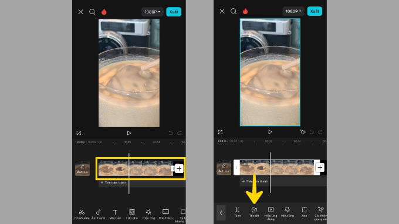The height and width of the screenshot is (224, 399).
Task: Open Lớp phủ overlay tool
Action: tap(132, 214)
